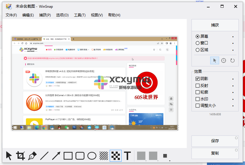
Task: Select the Ellipse shape tool
Action: pos(92,156)
